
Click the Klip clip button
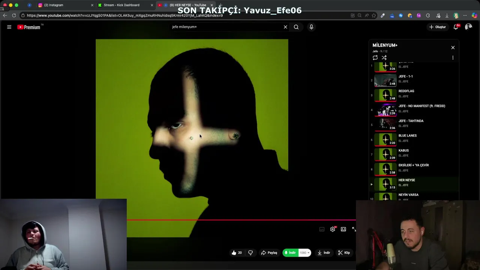coord(344,253)
